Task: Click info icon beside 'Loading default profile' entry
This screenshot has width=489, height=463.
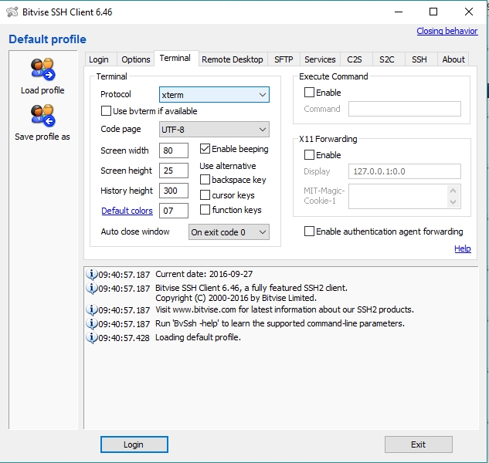Action: point(91,337)
